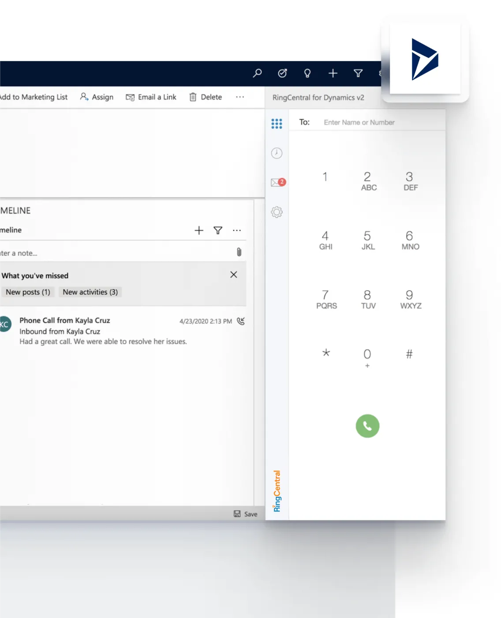The width and height of the screenshot is (501, 618).
Task: Open call history clock icon
Action: tap(277, 153)
